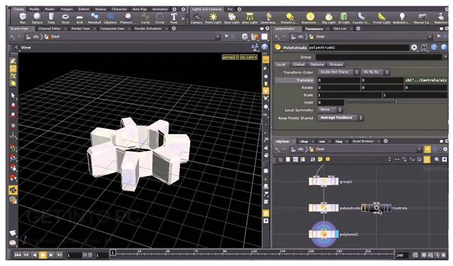453x266 pixels.
Task: Play the animation in reverse
Action: 34,255
